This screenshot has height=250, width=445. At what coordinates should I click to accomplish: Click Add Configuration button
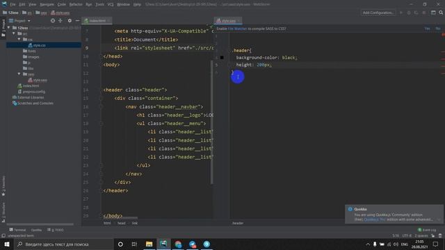(378, 12)
